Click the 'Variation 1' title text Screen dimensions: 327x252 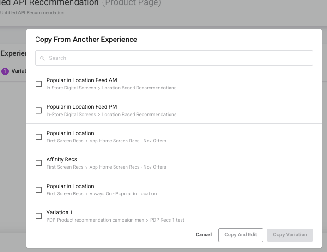click(x=60, y=212)
